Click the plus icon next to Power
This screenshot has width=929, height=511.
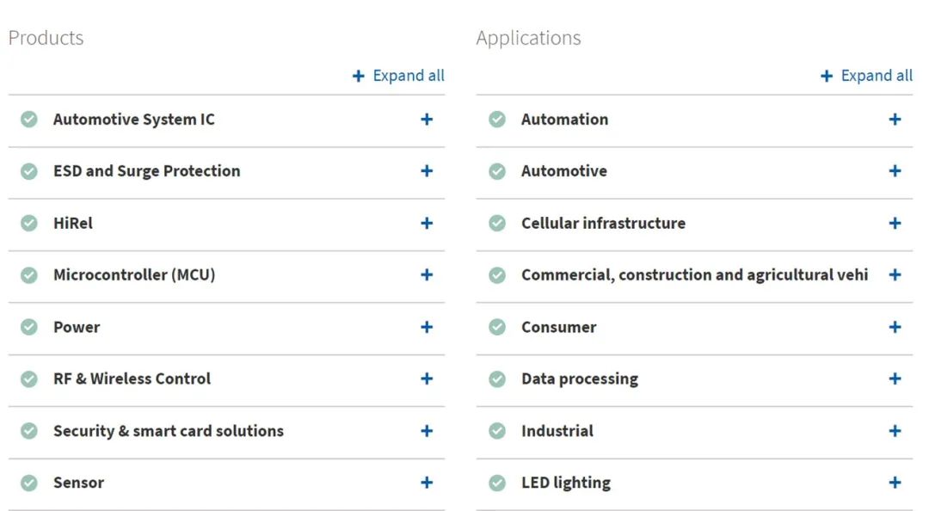(427, 327)
